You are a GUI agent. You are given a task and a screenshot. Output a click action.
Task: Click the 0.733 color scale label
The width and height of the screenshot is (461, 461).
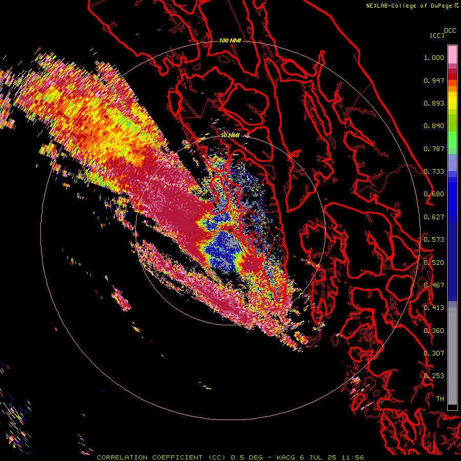[x=434, y=172]
